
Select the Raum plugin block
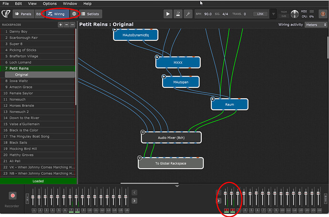229,104
